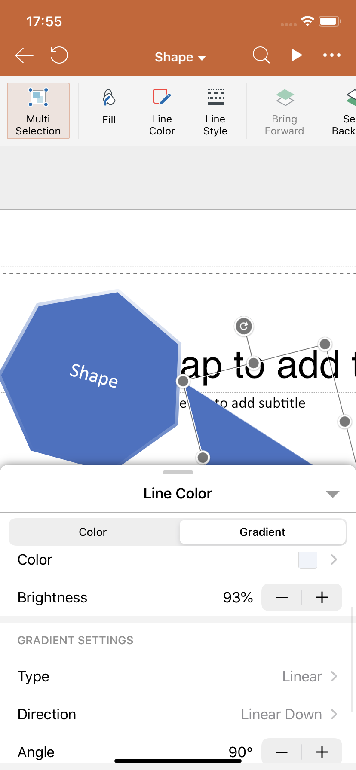Toggle the Multi Selection mode
The height and width of the screenshot is (770, 356).
38,111
